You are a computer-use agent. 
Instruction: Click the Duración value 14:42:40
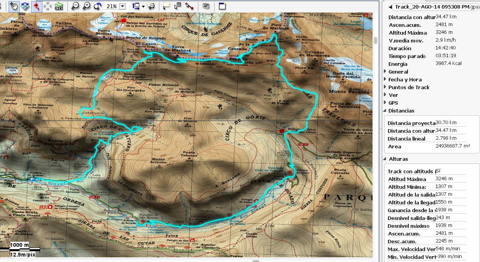(445, 48)
